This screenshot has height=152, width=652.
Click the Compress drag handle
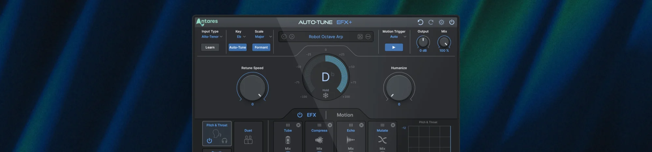(x=319, y=125)
